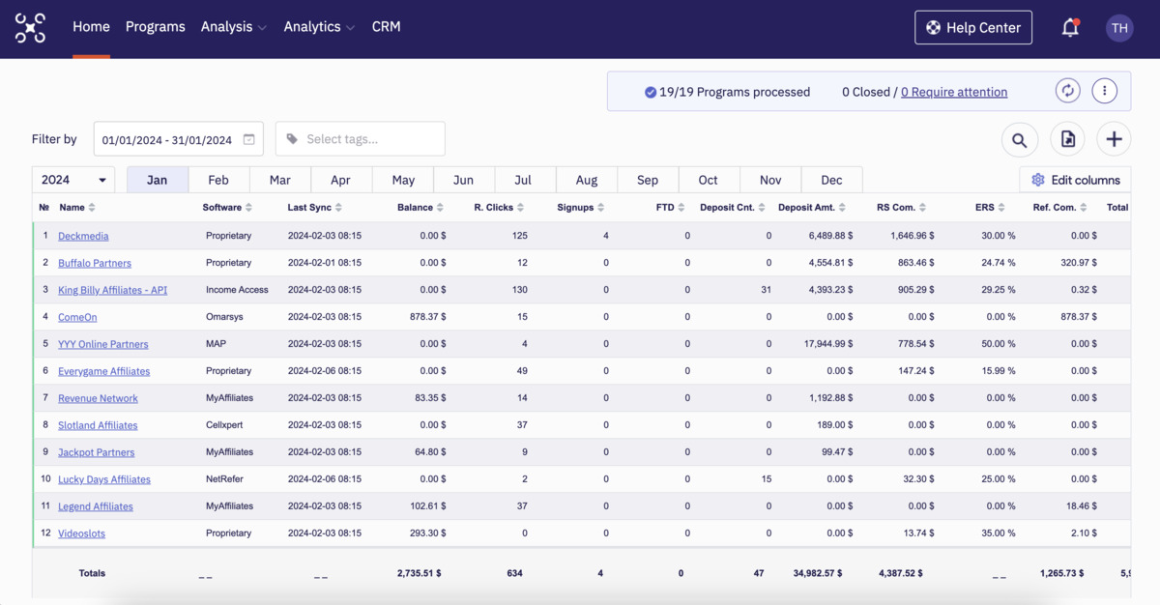
Task: Open the date range picker field
Action: (x=178, y=139)
